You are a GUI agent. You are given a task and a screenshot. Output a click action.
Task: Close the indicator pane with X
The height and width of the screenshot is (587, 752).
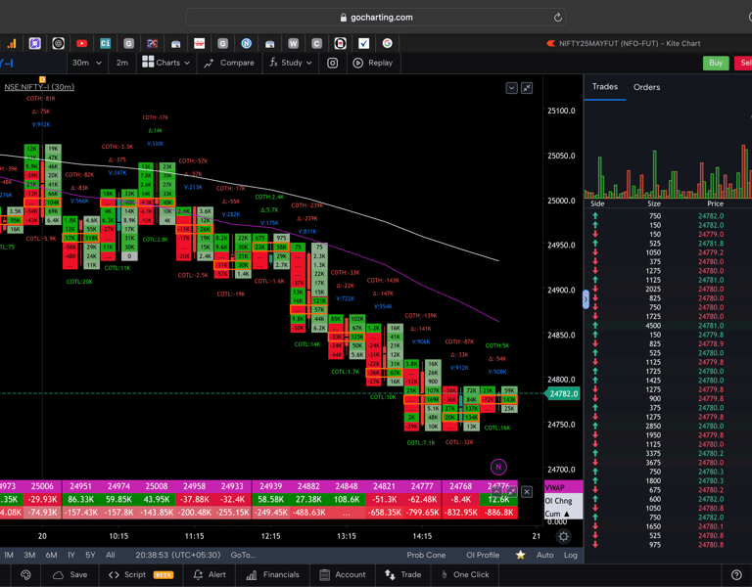coord(527,492)
